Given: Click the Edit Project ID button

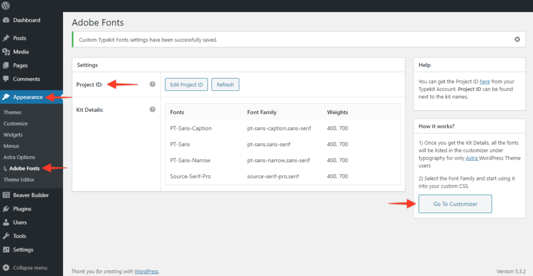Looking at the screenshot, I should [186, 85].
